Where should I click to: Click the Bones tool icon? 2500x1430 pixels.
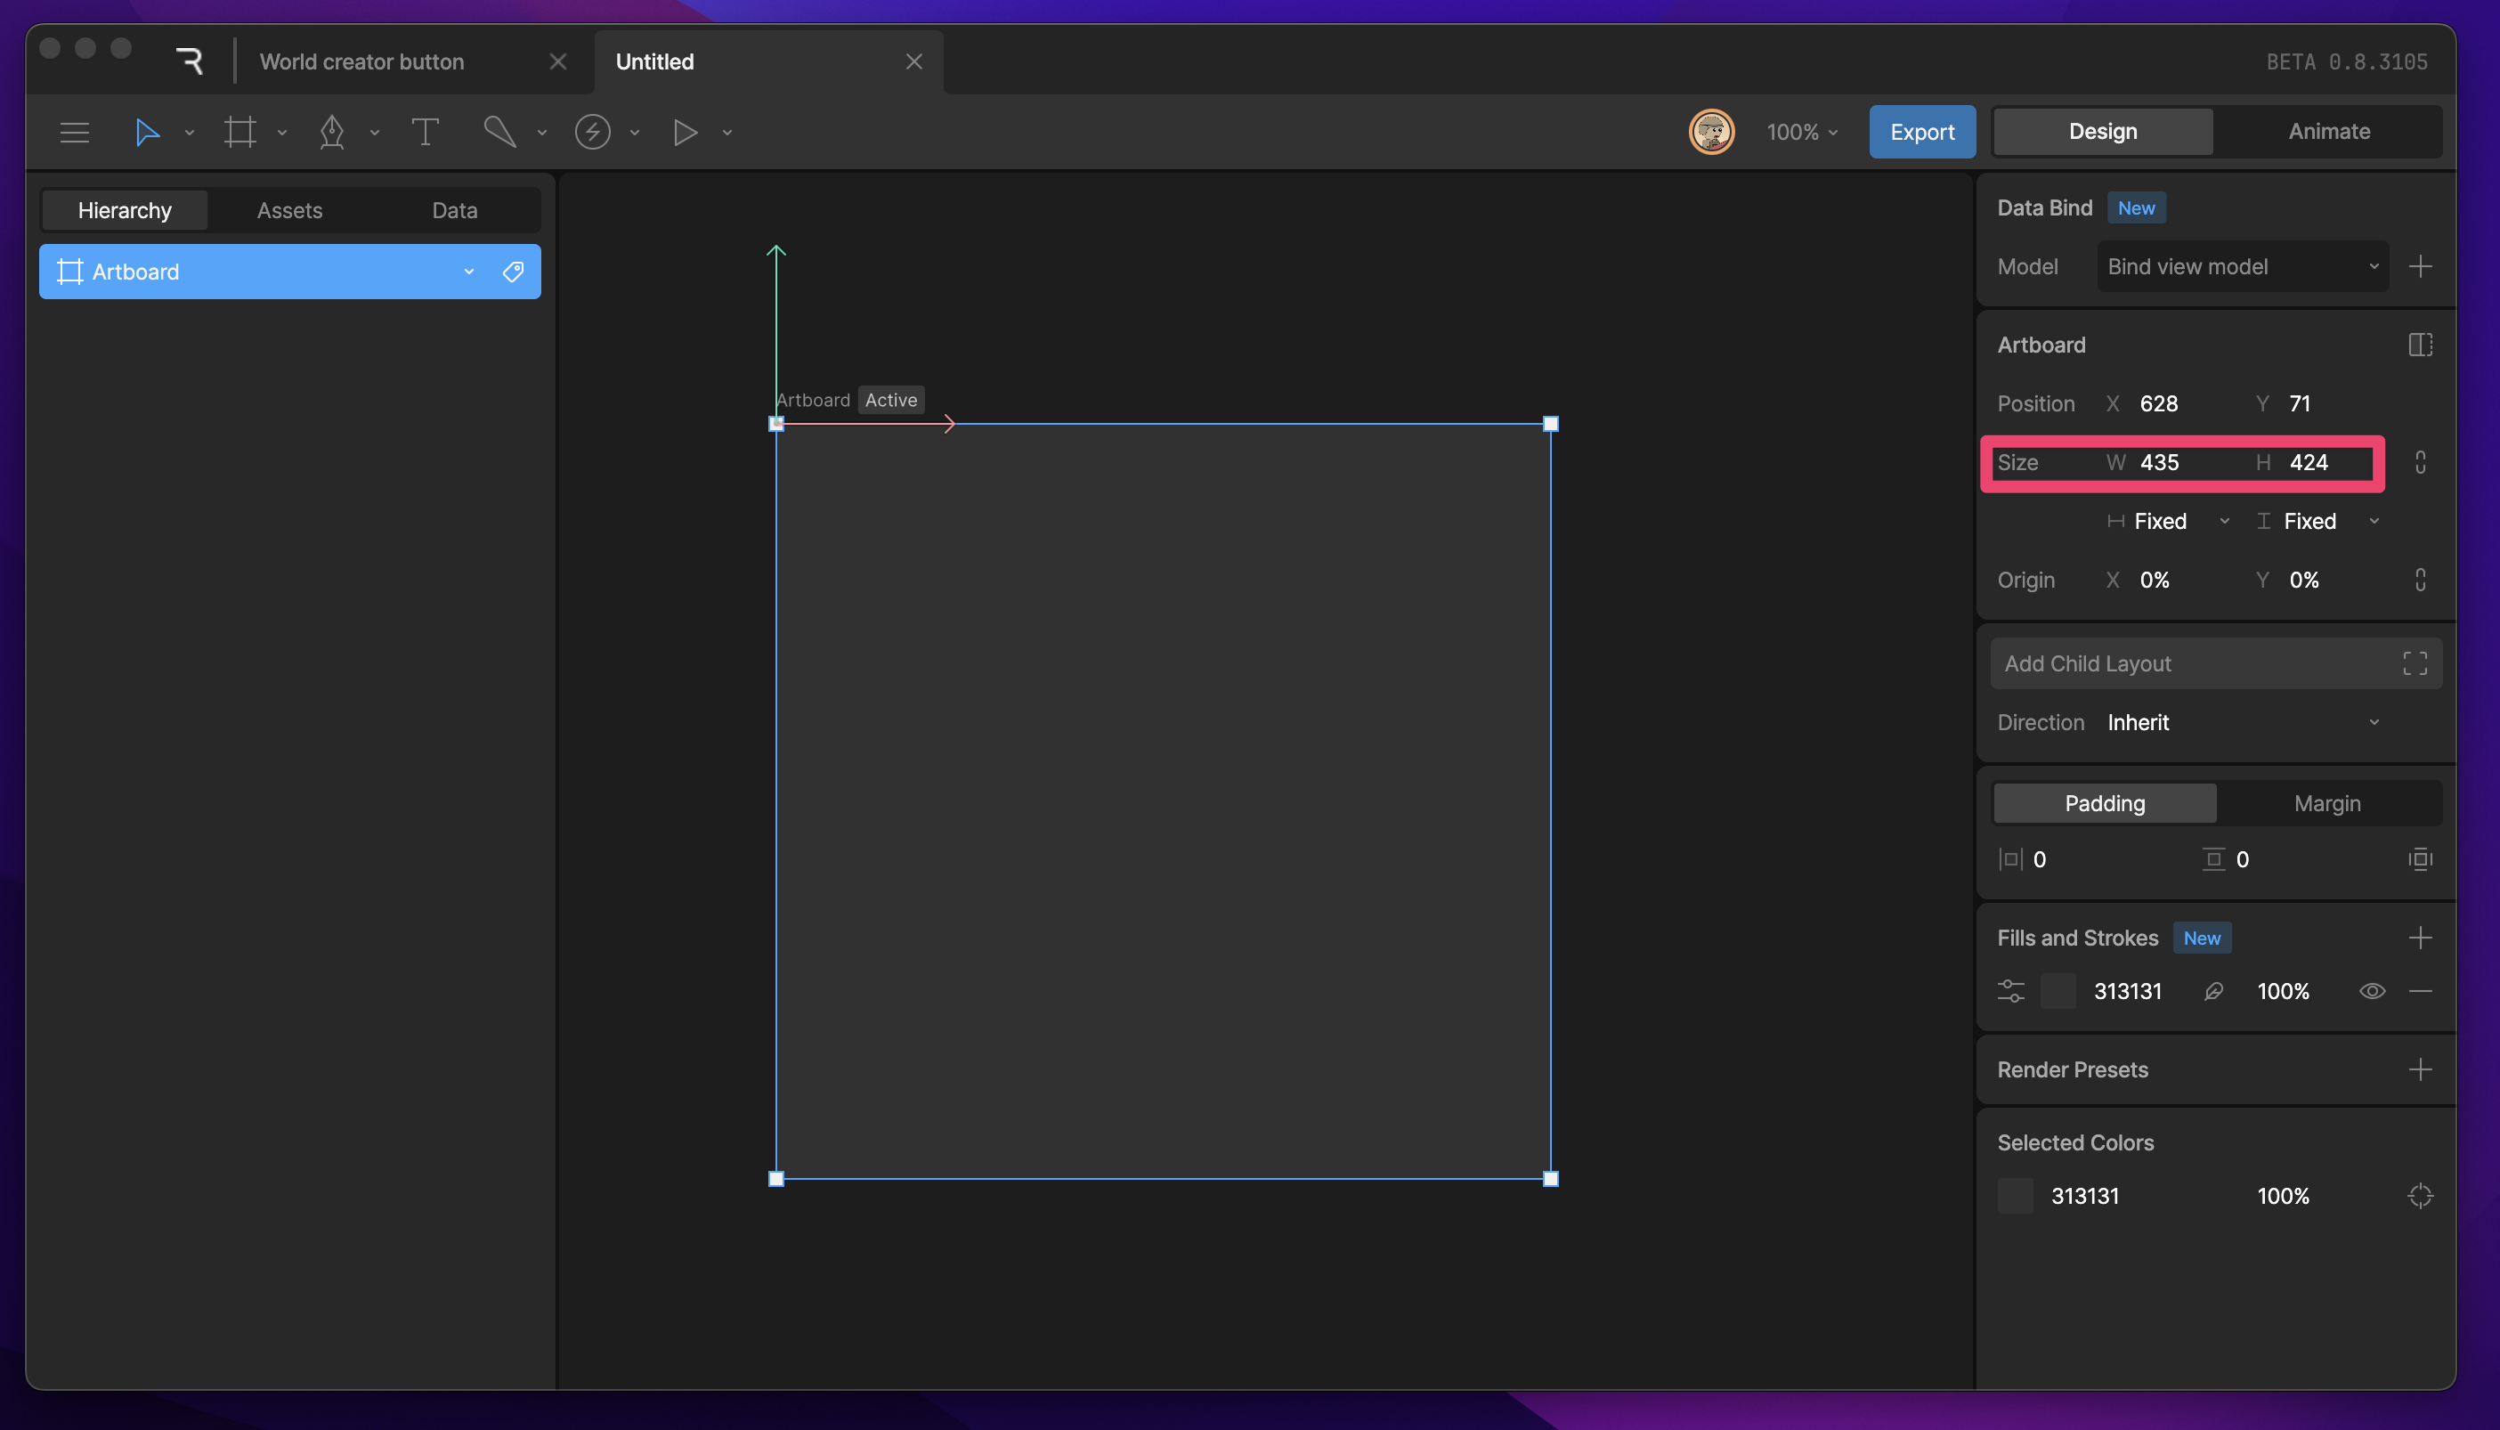pos(499,132)
